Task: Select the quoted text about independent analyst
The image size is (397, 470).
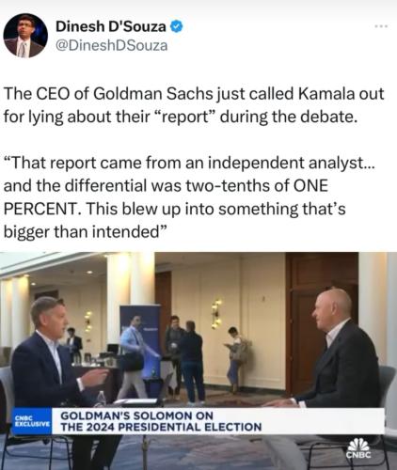Action: [189, 197]
